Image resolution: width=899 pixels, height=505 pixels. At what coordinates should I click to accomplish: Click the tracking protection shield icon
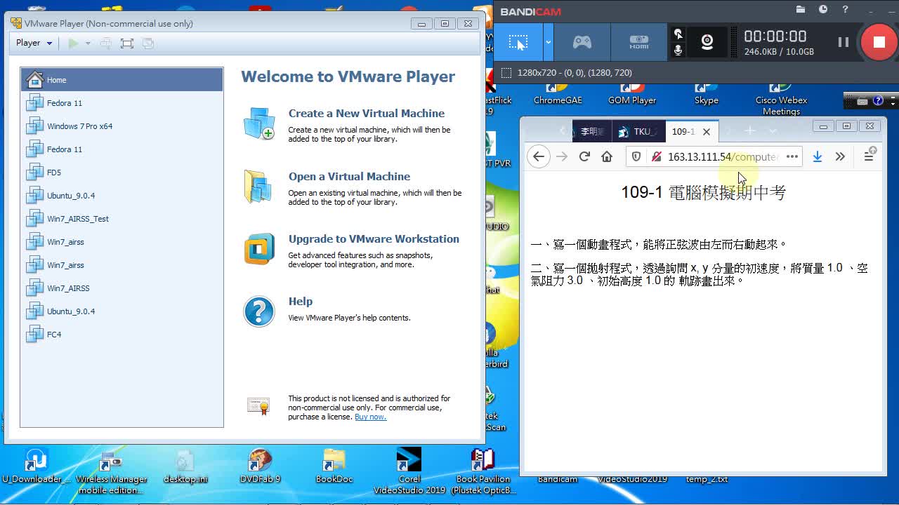636,157
